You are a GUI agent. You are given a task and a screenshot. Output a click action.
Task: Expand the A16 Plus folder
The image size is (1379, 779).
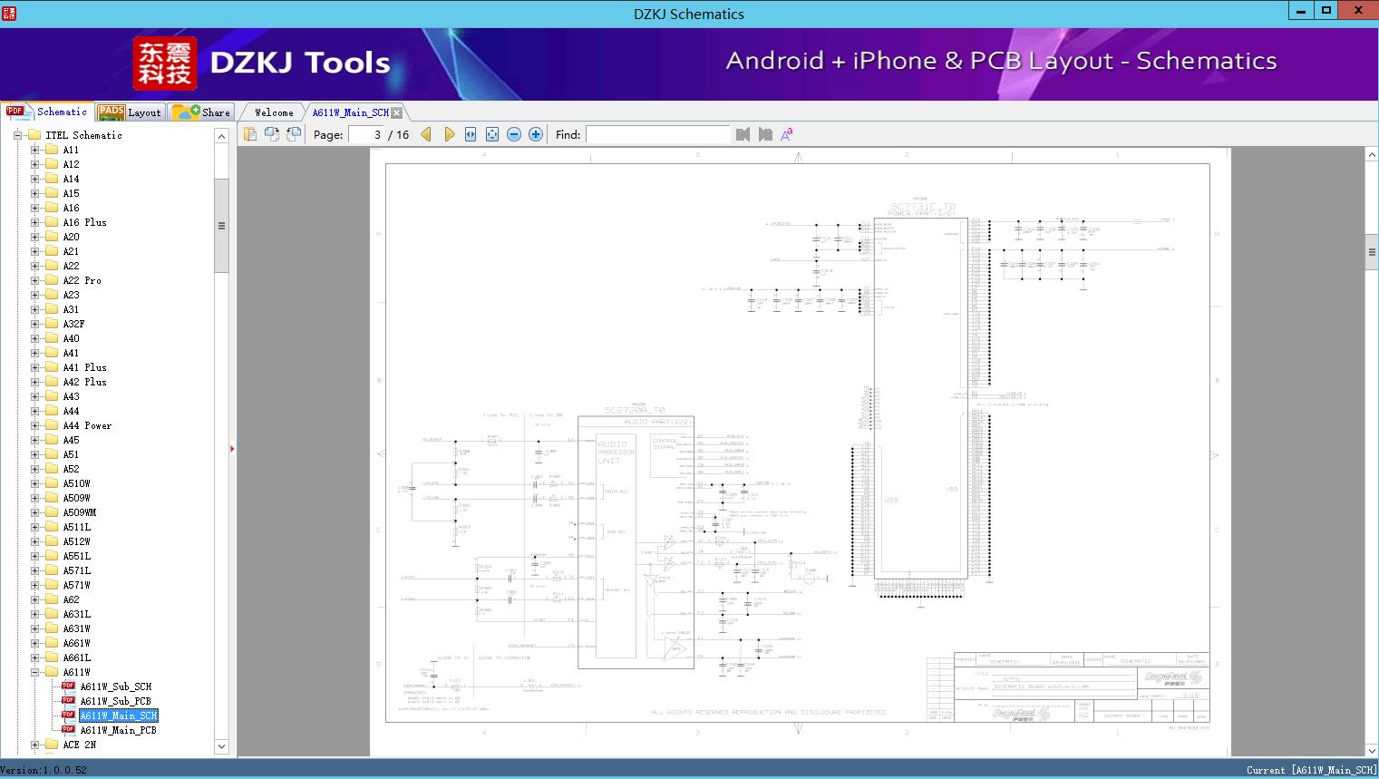click(35, 222)
